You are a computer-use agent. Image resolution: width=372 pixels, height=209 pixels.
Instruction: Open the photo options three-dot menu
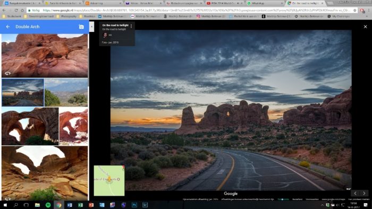[131, 26]
